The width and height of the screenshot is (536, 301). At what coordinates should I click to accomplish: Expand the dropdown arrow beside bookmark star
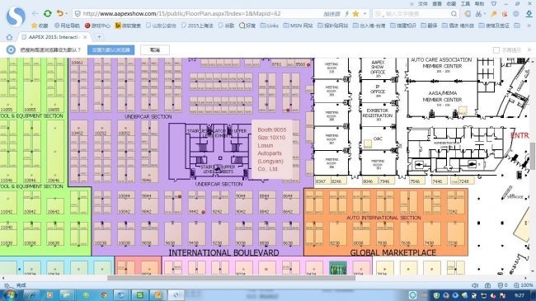coord(364,14)
